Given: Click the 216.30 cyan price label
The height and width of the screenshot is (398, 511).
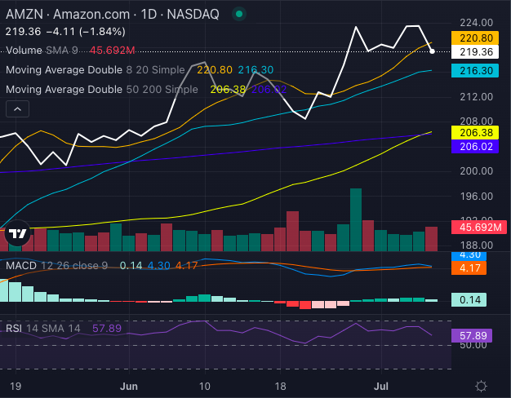Looking at the screenshot, I should (x=475, y=71).
